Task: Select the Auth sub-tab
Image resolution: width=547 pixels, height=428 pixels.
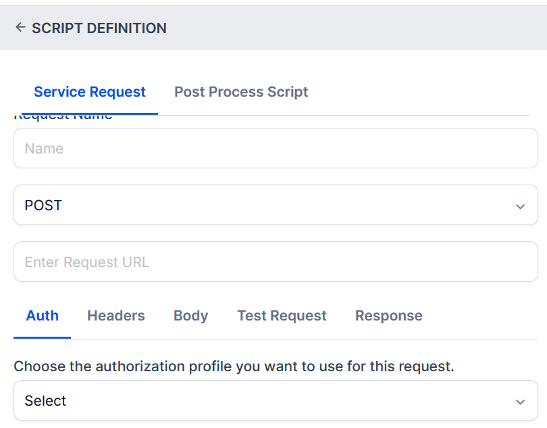Action: click(x=42, y=316)
